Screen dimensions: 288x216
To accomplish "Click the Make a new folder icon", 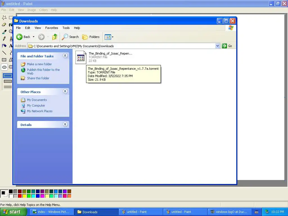I will 23,64.
